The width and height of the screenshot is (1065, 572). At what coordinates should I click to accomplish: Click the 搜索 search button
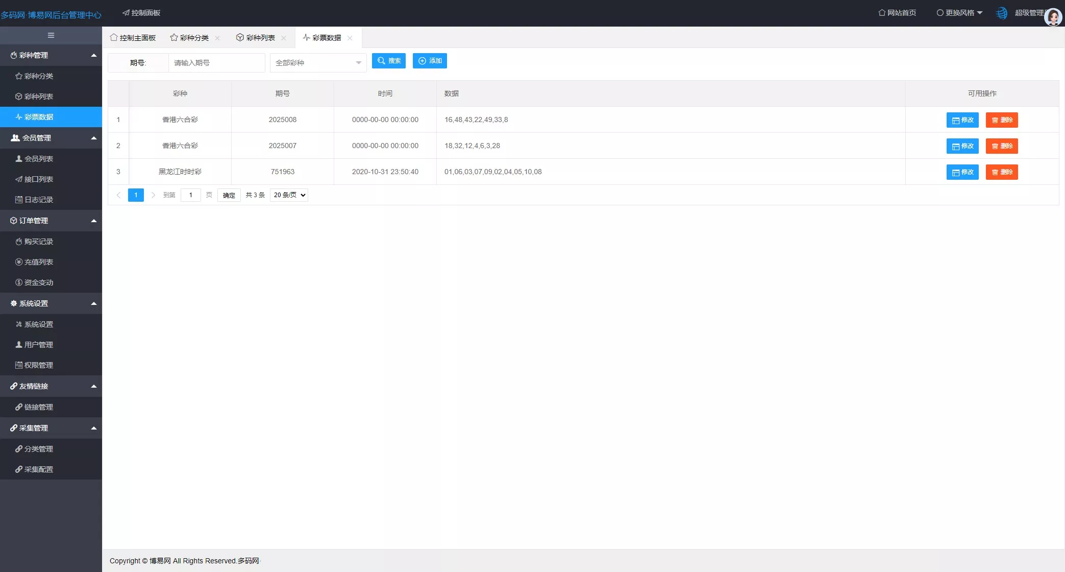pyautogui.click(x=389, y=61)
